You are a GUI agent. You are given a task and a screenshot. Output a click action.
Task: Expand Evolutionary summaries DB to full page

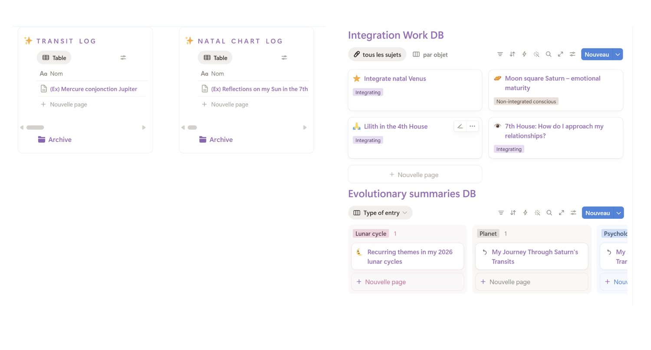(562, 213)
